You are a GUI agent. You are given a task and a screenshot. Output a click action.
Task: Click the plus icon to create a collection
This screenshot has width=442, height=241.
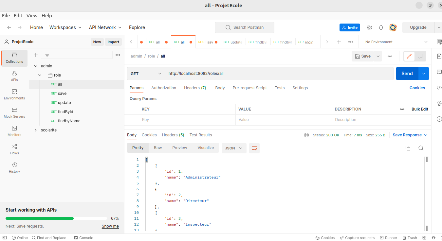pyautogui.click(x=36, y=55)
